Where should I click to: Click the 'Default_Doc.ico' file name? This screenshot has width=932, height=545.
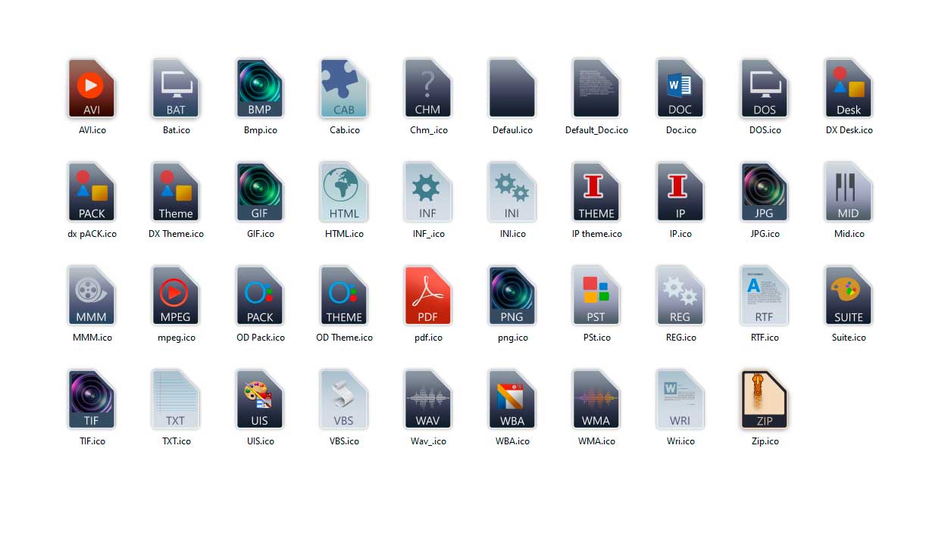(x=596, y=130)
